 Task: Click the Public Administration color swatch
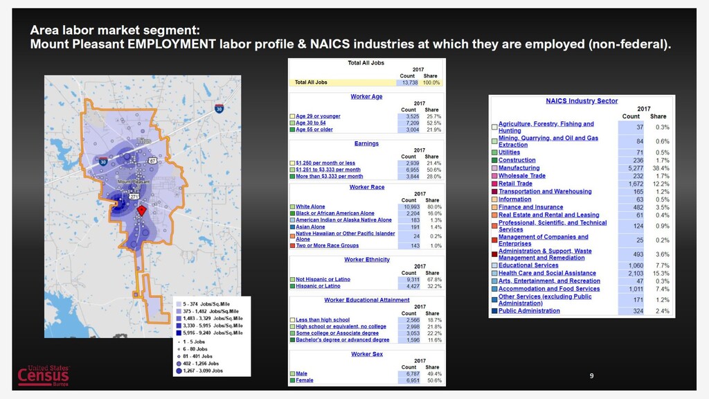(494, 311)
